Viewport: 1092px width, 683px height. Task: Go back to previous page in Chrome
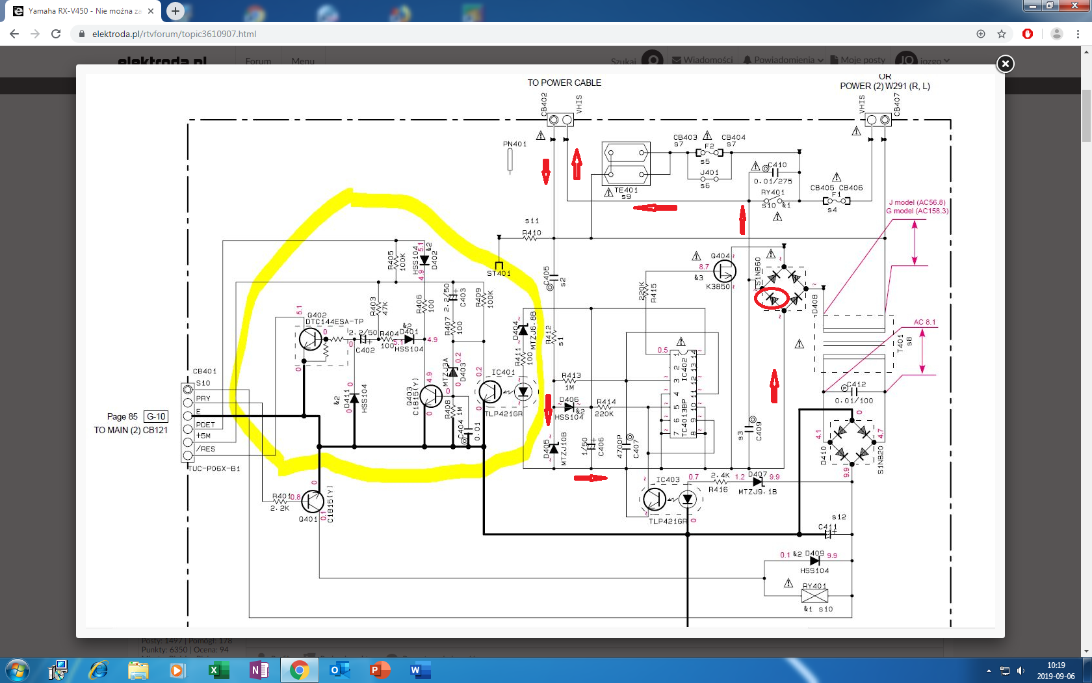coord(14,34)
